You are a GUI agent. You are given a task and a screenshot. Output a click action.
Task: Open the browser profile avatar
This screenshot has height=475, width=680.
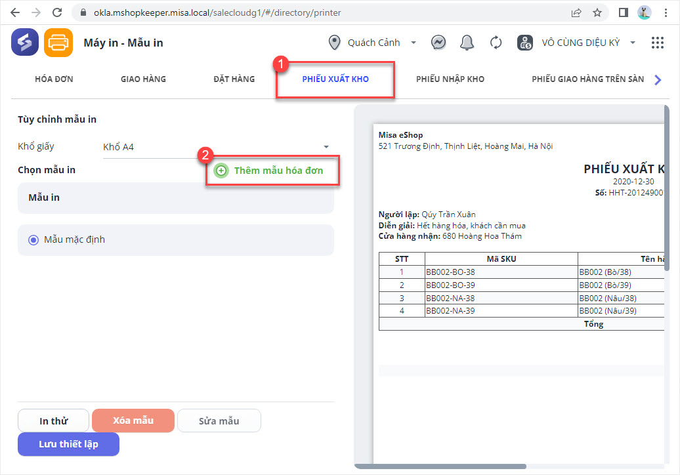pos(644,12)
